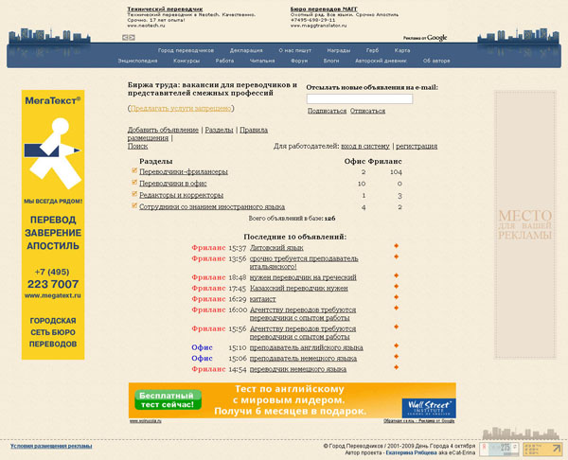Click Предлагать услуги запрещено link
The height and width of the screenshot is (460, 568).
click(181, 108)
